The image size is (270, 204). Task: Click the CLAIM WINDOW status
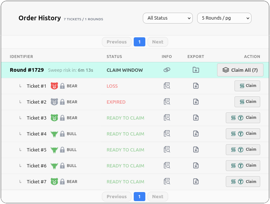[125, 70]
